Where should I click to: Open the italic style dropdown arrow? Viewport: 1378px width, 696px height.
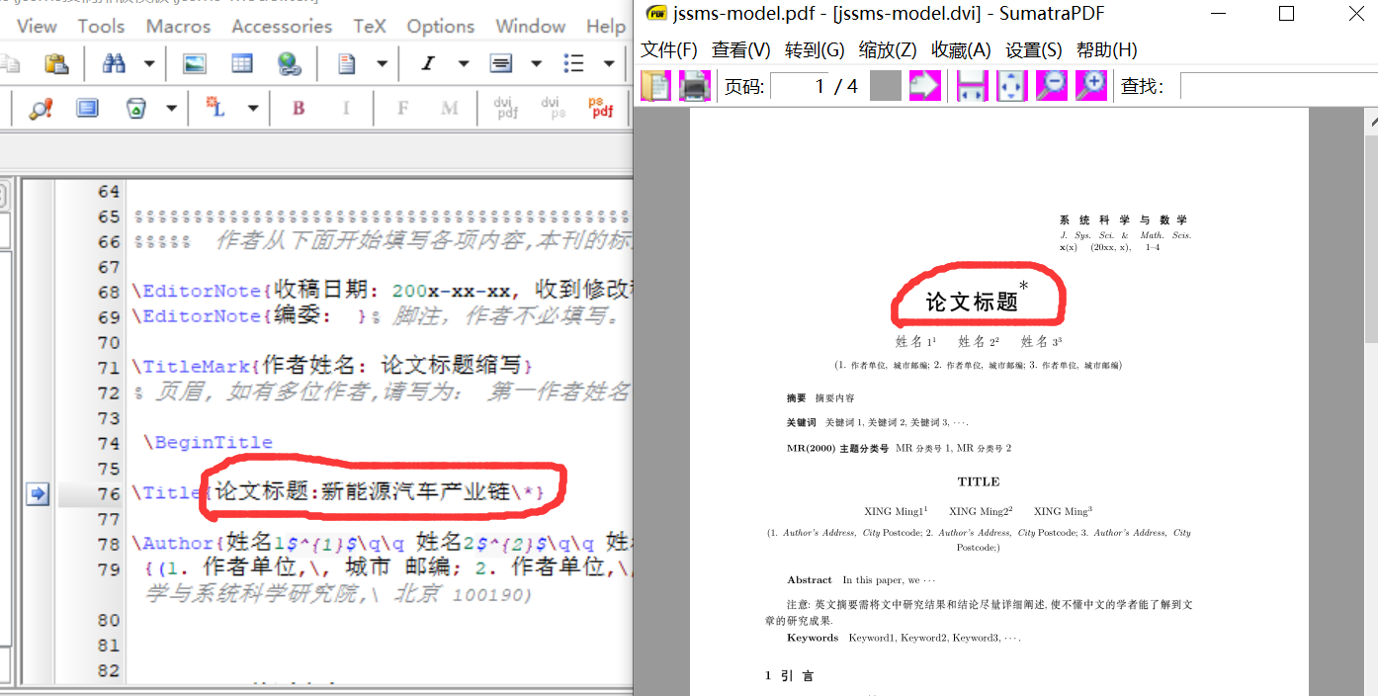pyautogui.click(x=463, y=64)
